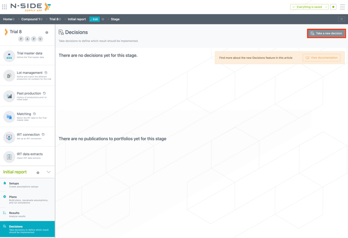The height and width of the screenshot is (238, 348).
Task: Expand the Everything is saved dropdown
Action: click(326, 7)
